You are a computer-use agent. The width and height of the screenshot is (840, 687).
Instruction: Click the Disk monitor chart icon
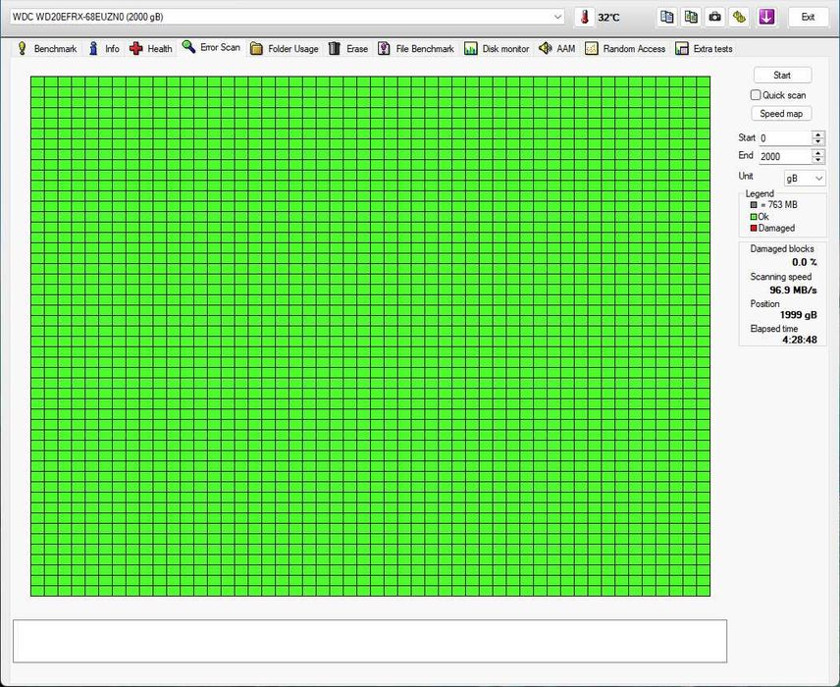[471, 49]
